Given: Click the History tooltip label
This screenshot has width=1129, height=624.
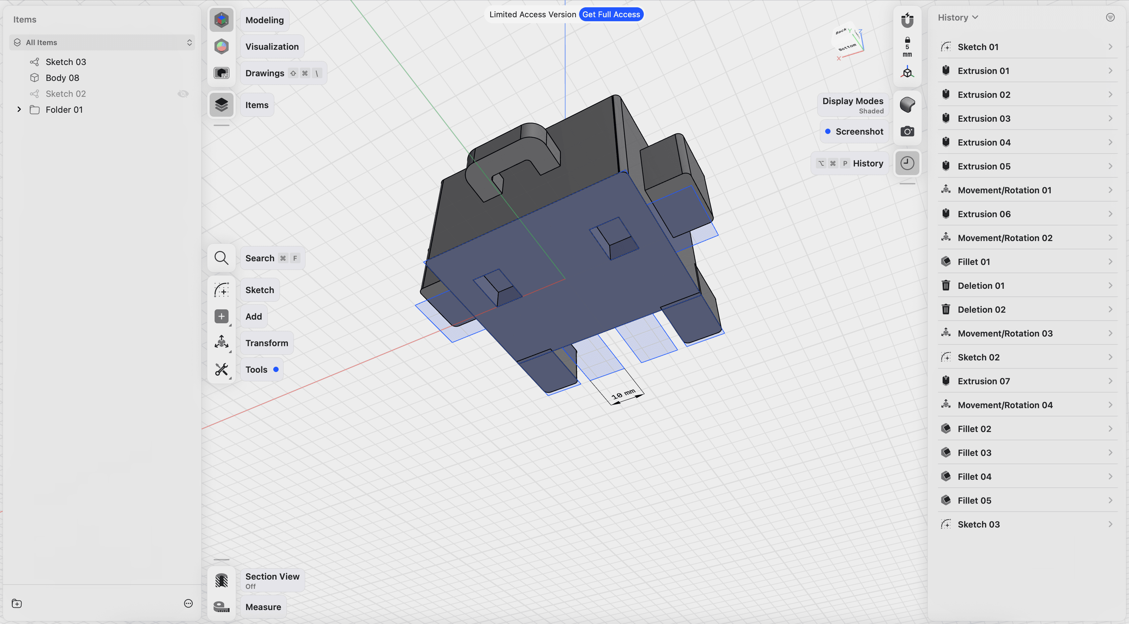Looking at the screenshot, I should pyautogui.click(x=850, y=163).
